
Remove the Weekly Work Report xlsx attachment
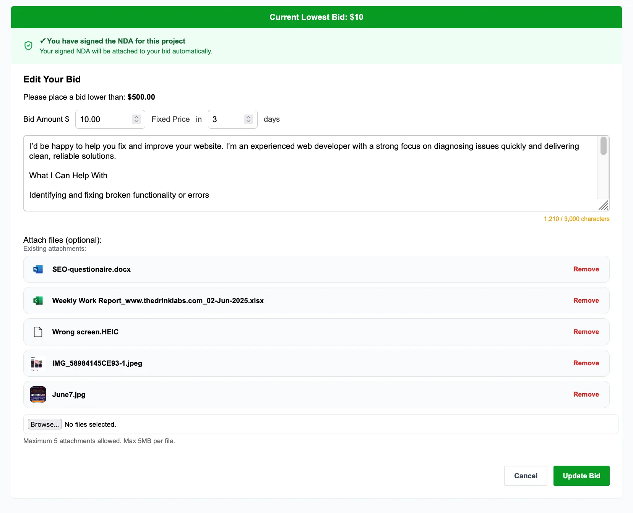[586, 301]
